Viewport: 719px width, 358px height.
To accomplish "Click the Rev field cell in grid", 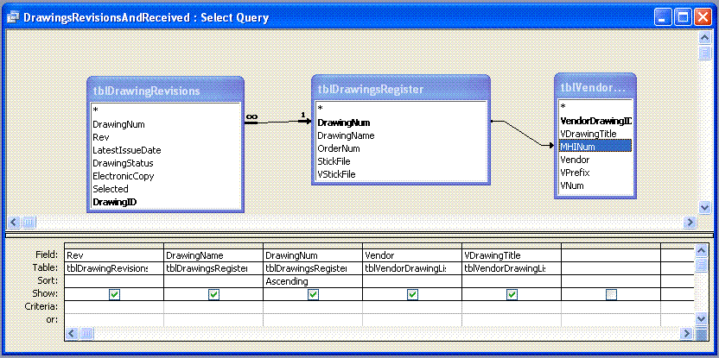I will 114,255.
